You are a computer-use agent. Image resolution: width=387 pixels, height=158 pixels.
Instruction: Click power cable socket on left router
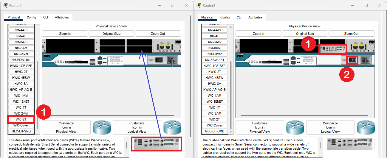click(x=173, y=61)
